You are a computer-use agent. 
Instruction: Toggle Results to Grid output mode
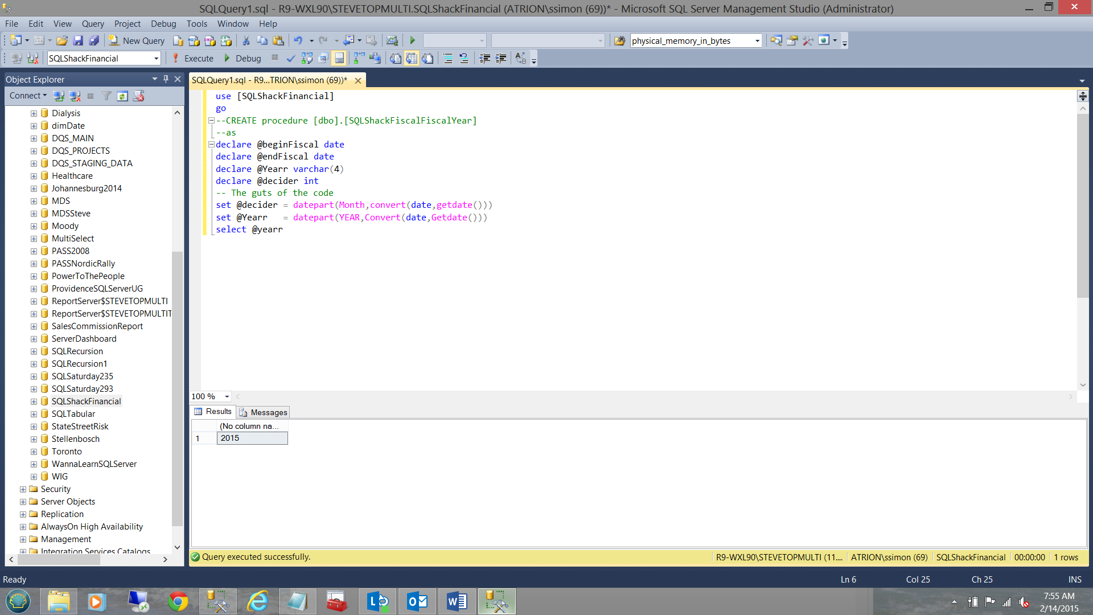tap(412, 58)
